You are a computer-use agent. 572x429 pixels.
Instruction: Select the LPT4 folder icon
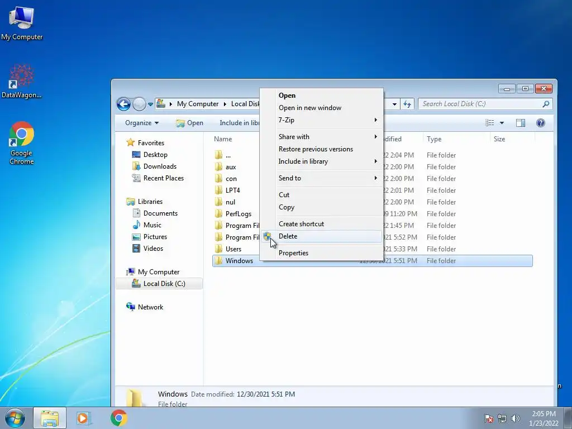coord(218,190)
